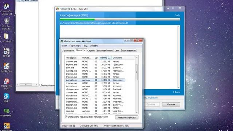Click the Диспетчер задач title bar icon
233x131 pixels.
pos(62,41)
